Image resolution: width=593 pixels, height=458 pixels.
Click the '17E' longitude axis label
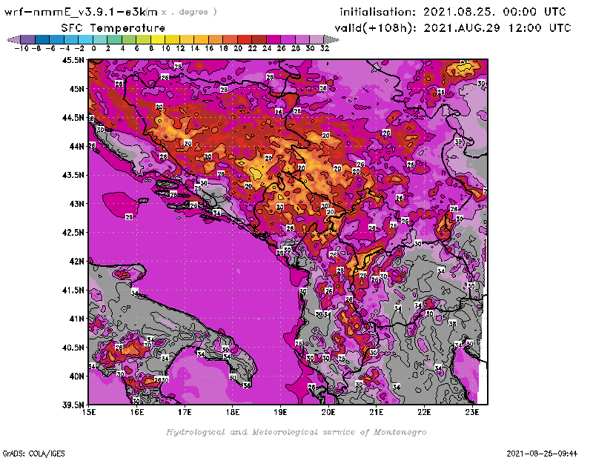pos(185,412)
